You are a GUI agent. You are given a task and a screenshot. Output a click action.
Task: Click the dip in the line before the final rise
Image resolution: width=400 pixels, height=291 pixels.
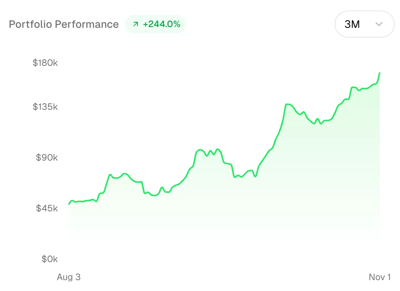coord(314,124)
